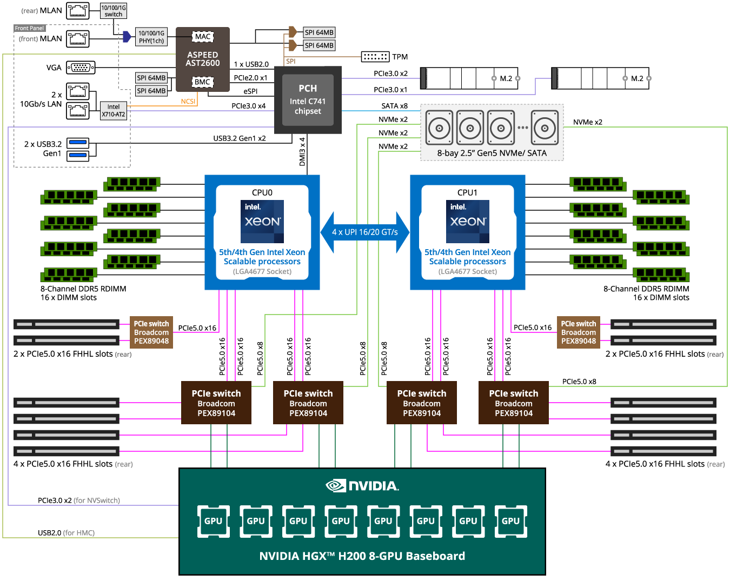Click the SATA x8 connection label

[x=394, y=106]
